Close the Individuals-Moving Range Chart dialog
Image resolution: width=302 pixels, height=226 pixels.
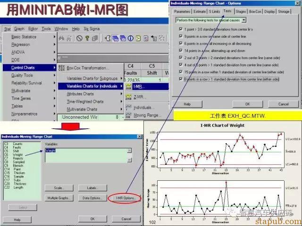point(140,137)
